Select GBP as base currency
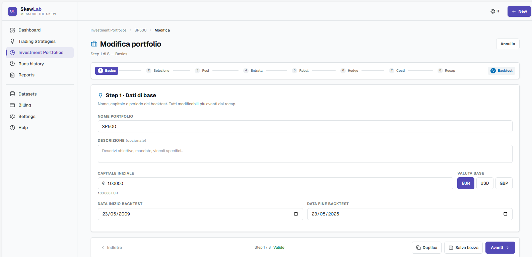This screenshot has height=257, width=532. (x=504, y=183)
